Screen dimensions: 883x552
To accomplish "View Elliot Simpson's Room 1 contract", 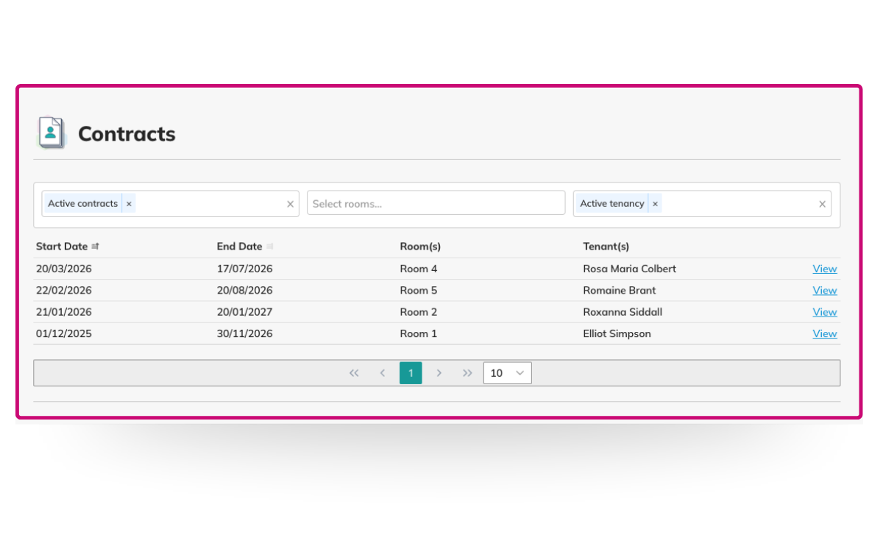I will coord(824,333).
